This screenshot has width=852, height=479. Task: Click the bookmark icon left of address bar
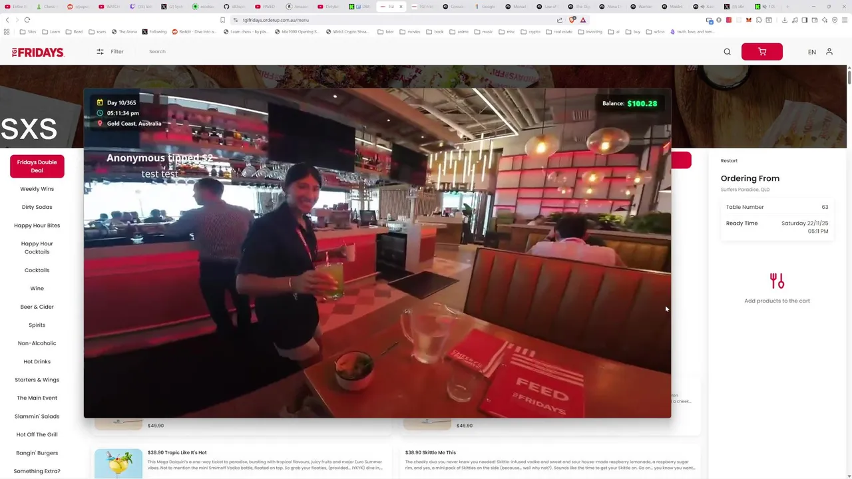222,20
